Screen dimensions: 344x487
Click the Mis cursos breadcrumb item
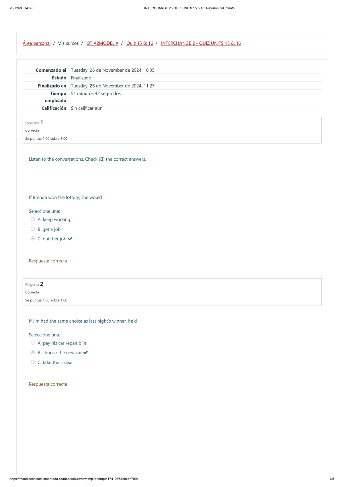pyautogui.click(x=68, y=43)
